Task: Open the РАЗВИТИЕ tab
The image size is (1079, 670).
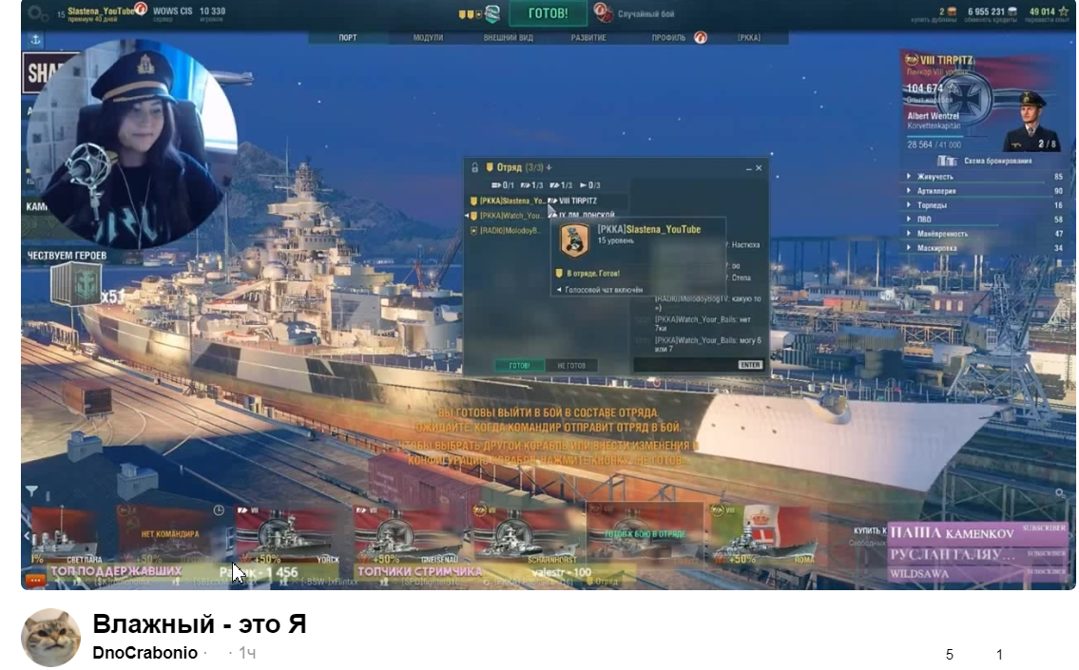Action: tap(588, 38)
